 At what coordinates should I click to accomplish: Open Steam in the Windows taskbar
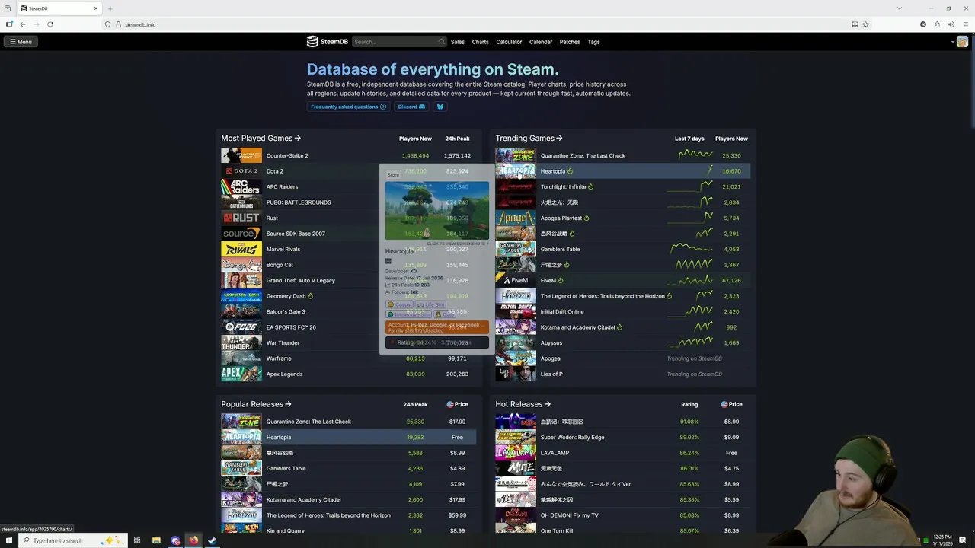click(x=213, y=540)
